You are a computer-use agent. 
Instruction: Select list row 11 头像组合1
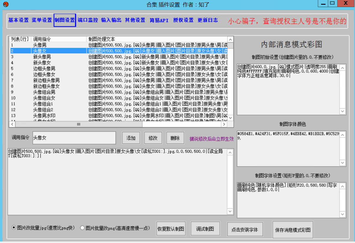coord(119,104)
